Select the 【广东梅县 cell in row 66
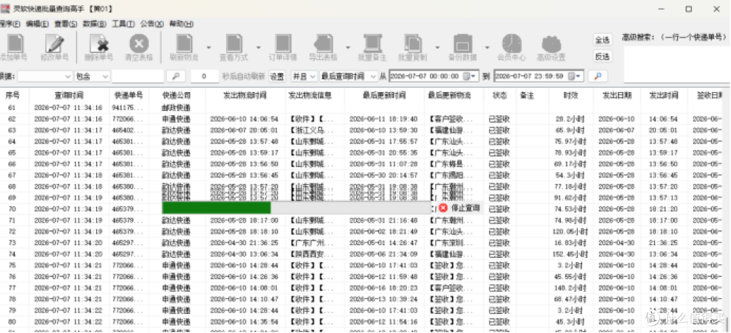This screenshot has width=731, height=333. pos(453,164)
